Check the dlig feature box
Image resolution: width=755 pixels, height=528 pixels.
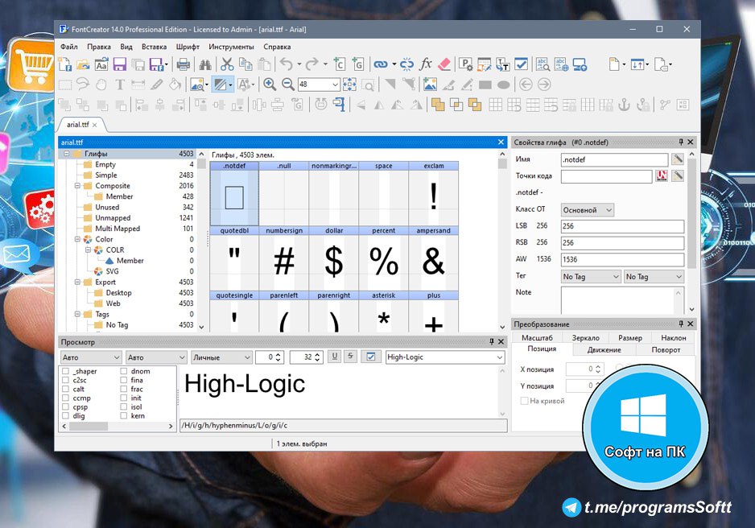(x=65, y=416)
